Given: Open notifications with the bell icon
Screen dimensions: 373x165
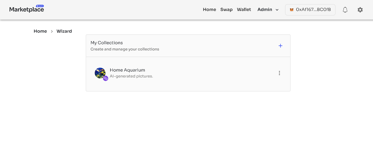Looking at the screenshot, I should click(x=345, y=10).
